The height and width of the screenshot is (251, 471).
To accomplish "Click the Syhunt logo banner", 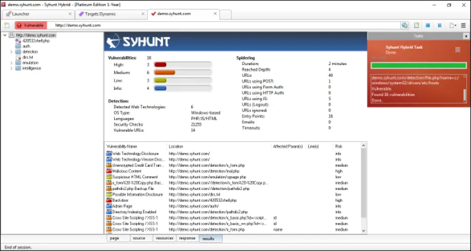I will point(235,41).
